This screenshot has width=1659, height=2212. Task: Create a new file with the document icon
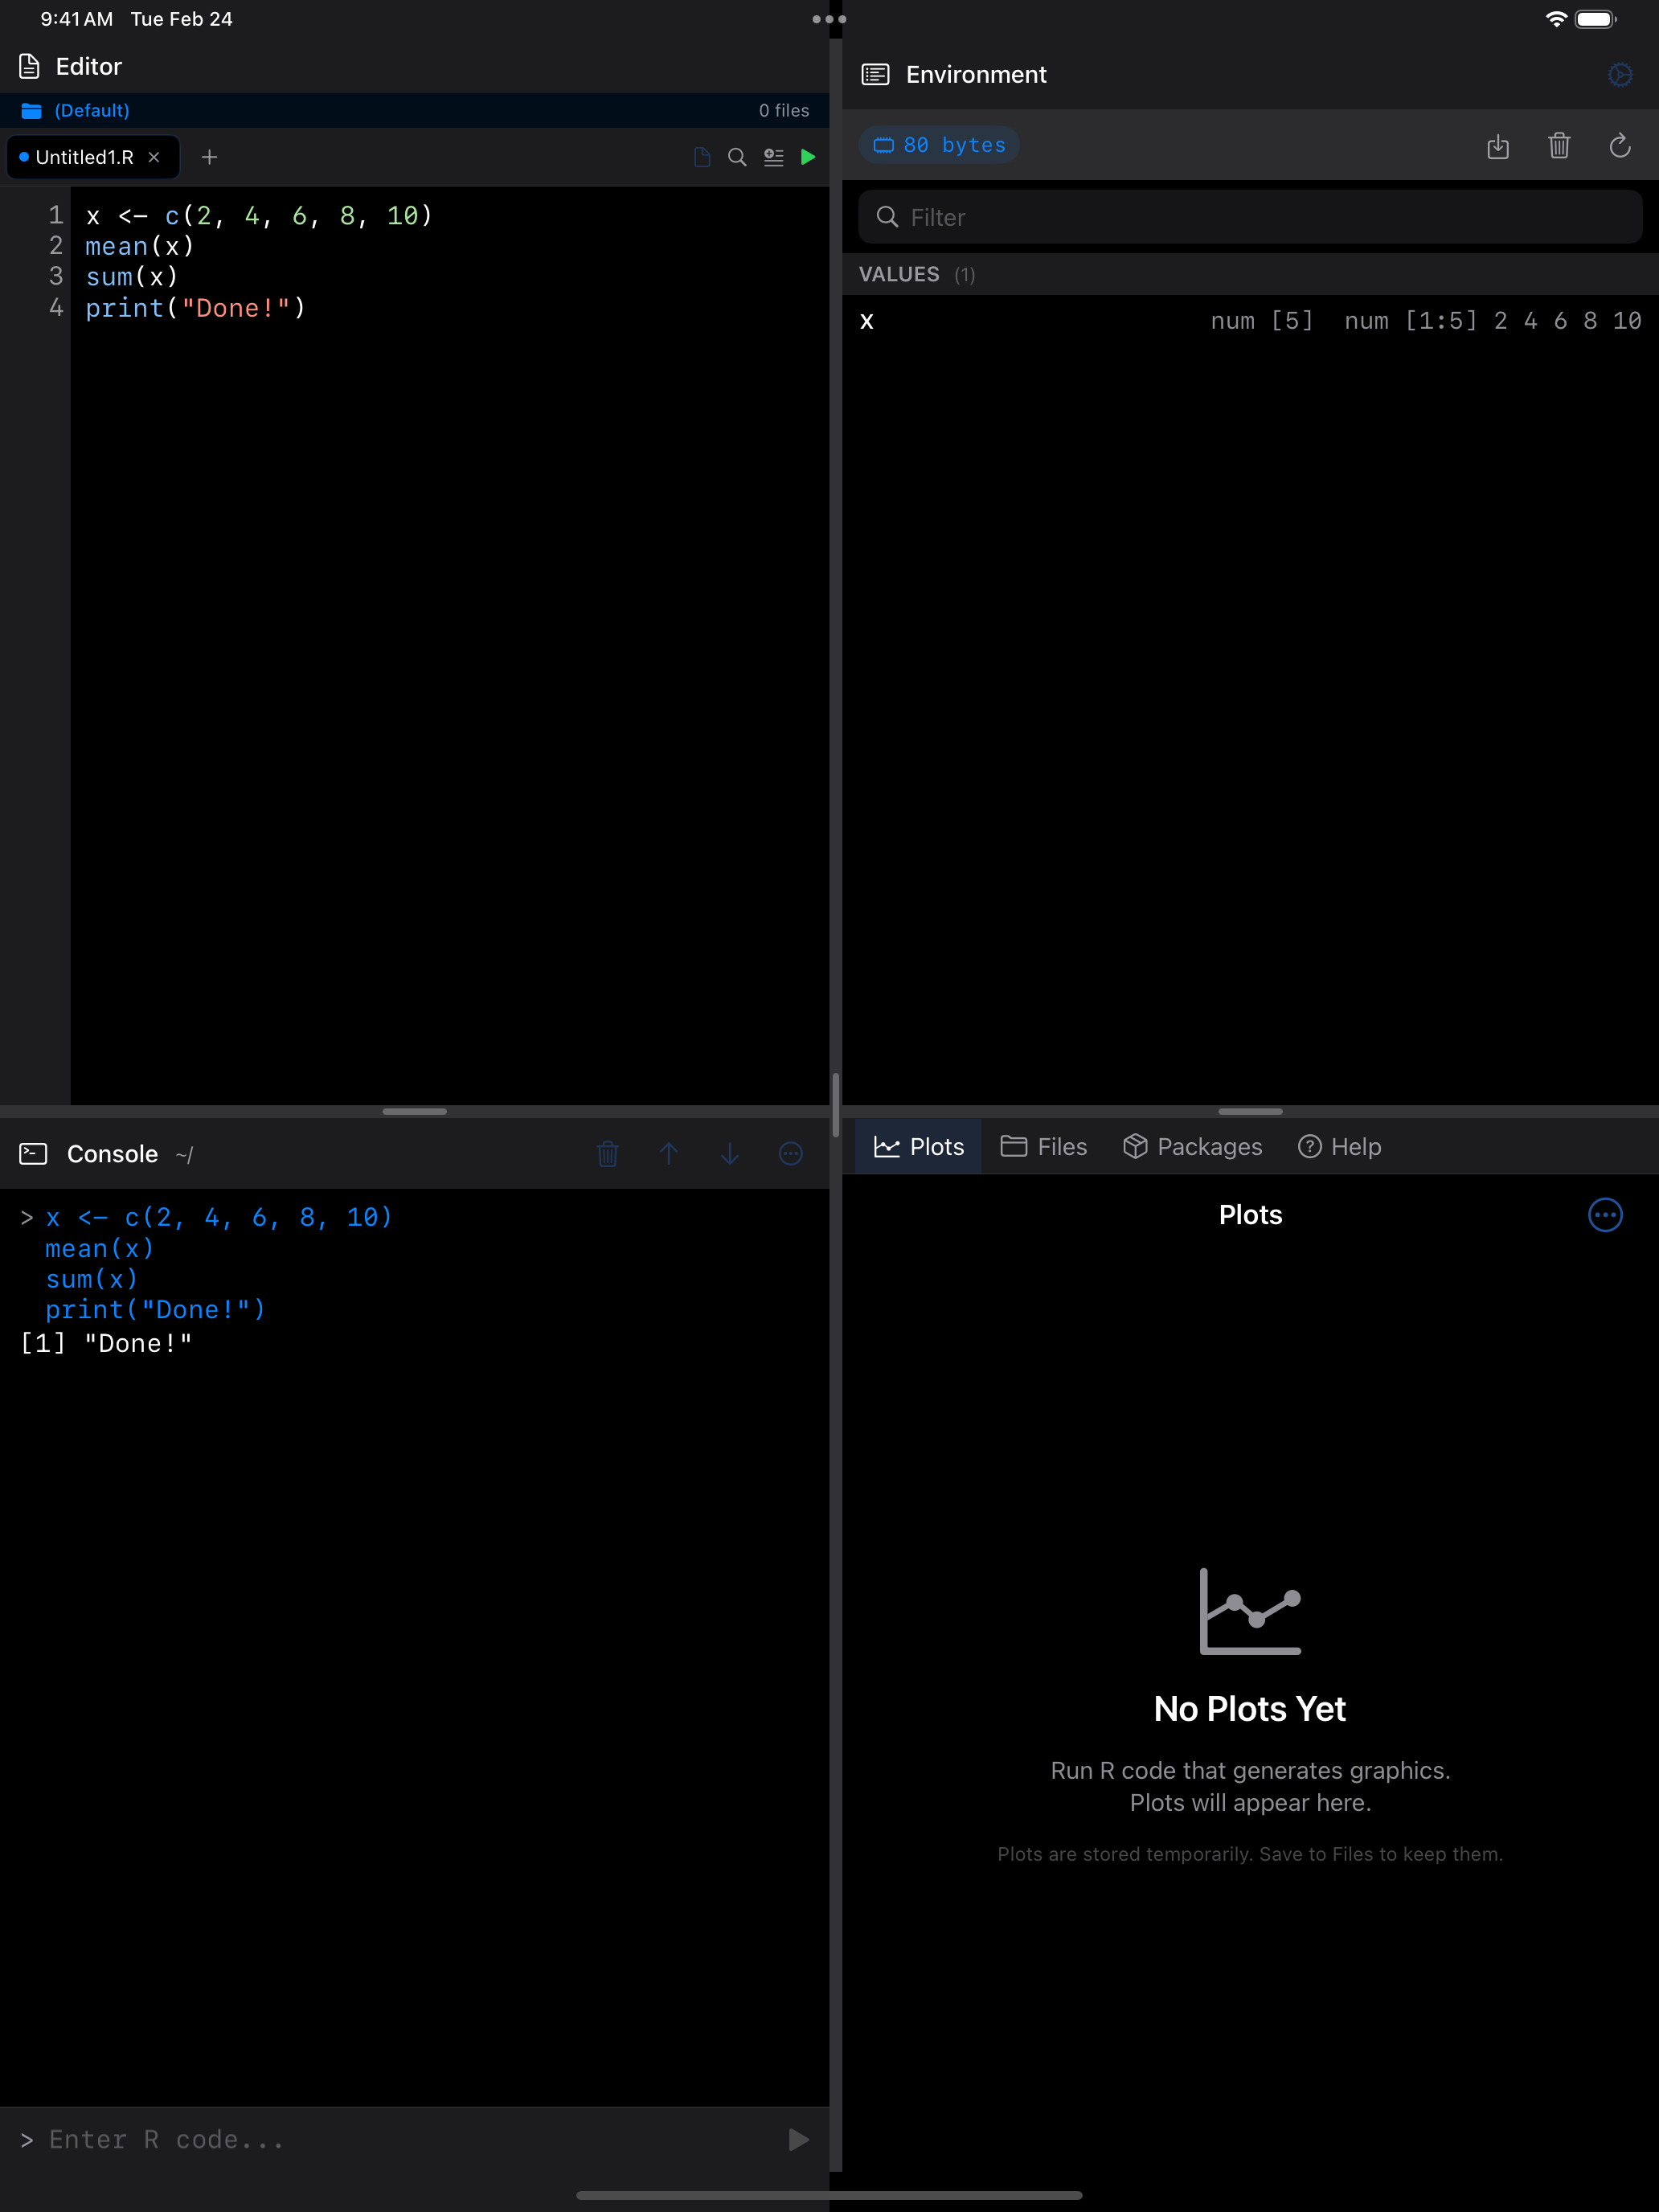pyautogui.click(x=701, y=157)
